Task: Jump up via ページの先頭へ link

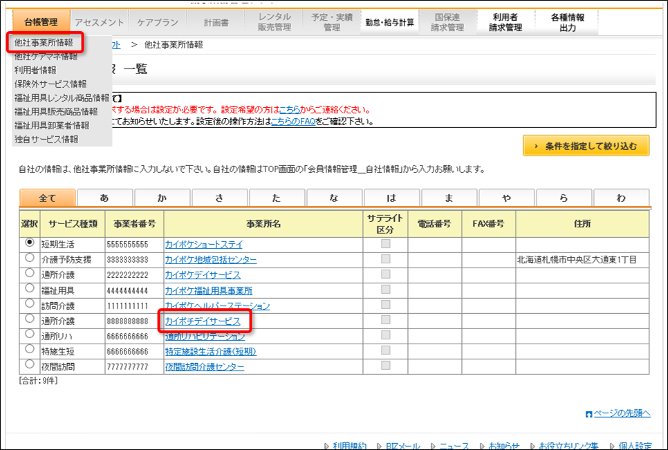Action: point(622,413)
